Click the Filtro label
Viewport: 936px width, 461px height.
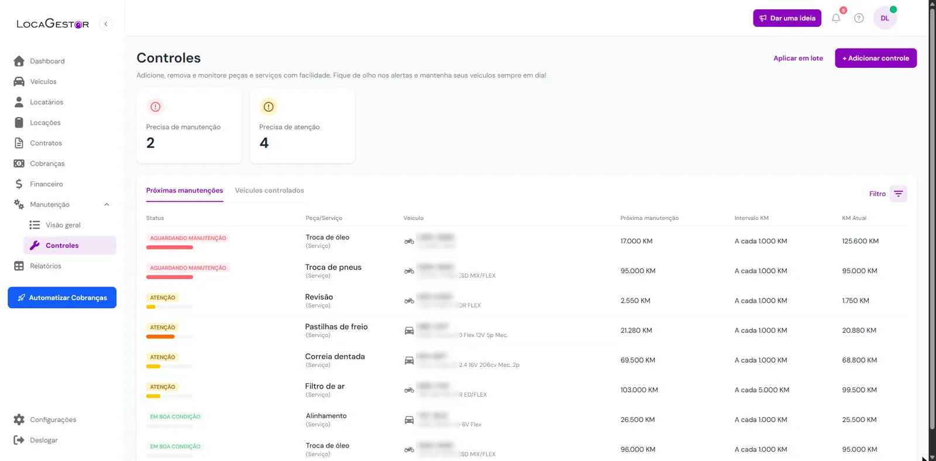(877, 194)
